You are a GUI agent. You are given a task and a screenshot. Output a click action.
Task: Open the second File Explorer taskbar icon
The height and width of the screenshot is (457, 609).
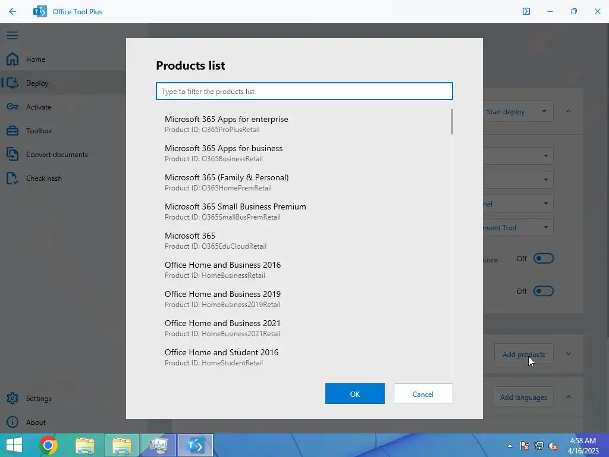point(121,445)
